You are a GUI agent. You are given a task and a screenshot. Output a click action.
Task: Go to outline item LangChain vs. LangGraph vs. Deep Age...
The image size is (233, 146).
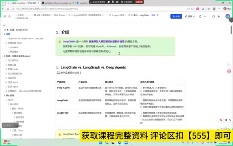pyautogui.click(x=25, y=39)
